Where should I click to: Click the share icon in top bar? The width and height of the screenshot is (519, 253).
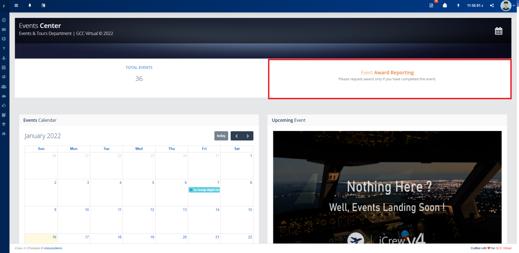pos(492,6)
